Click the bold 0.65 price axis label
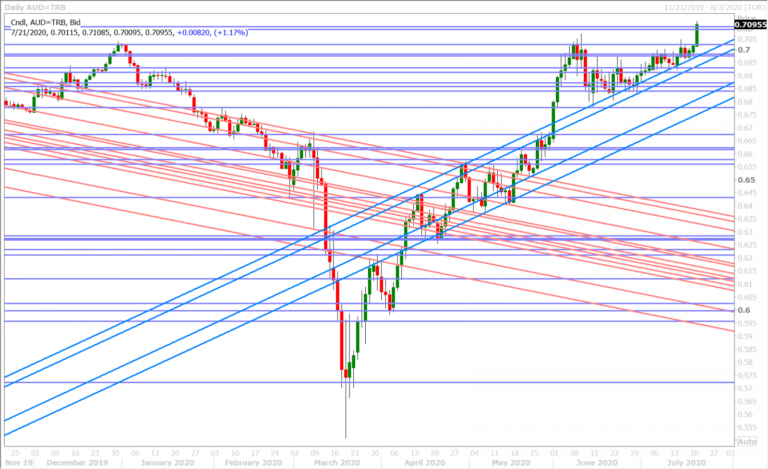This screenshot has height=469, width=768. tap(746, 180)
